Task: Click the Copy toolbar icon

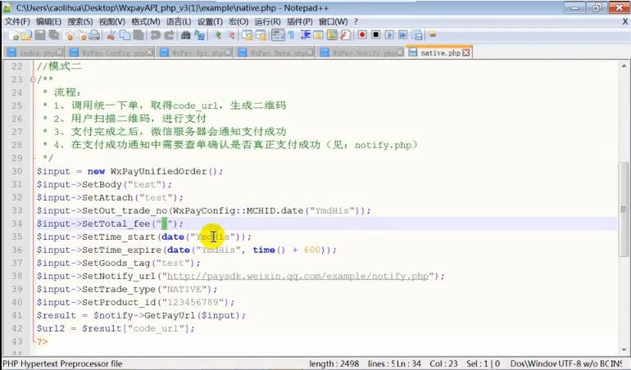Action: 125,35
